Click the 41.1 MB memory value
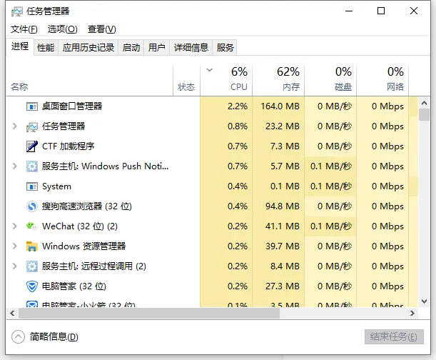Screen dimensions: 436x360 pyautogui.click(x=283, y=226)
